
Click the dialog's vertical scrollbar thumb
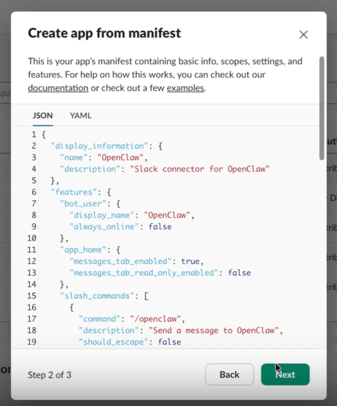point(322,108)
